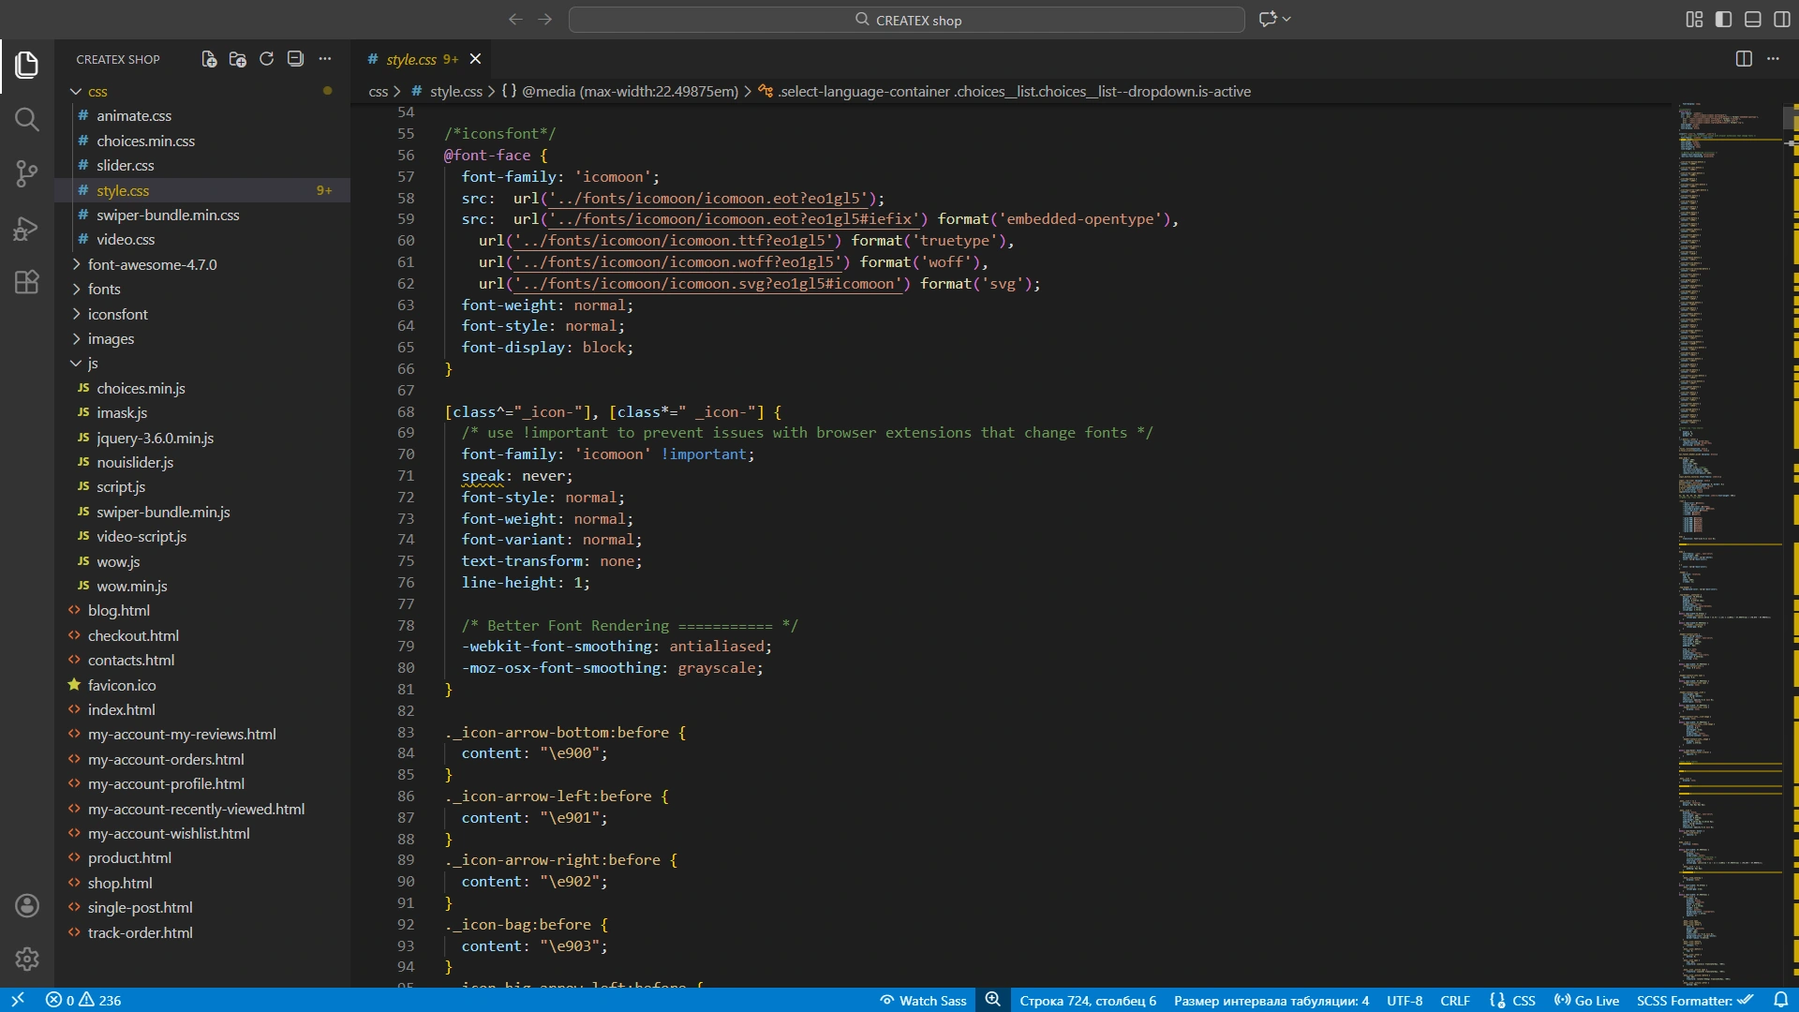This screenshot has height=1012, width=1799.
Task: Create a new file in explorer
Action: [x=209, y=59]
